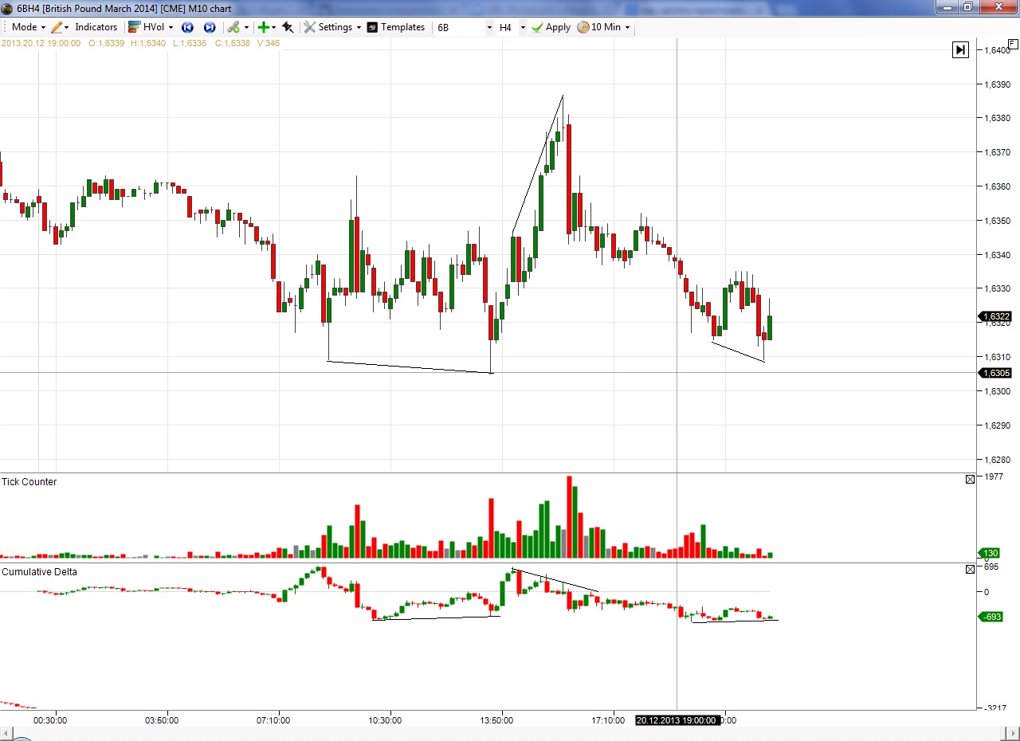Viewport: 1020px width, 741px height.
Task: Click the Cumulative Delta panel label
Action: [x=40, y=572]
